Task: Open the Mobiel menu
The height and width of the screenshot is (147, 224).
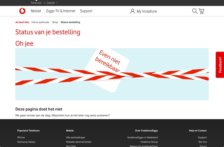Action: click(x=36, y=11)
